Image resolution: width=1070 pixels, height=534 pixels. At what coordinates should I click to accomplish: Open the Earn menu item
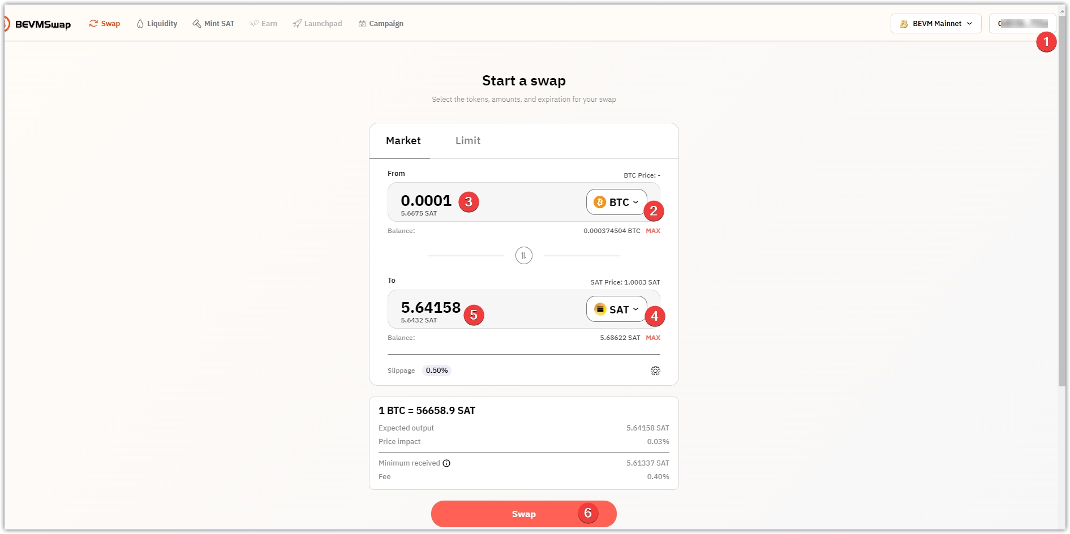264,24
